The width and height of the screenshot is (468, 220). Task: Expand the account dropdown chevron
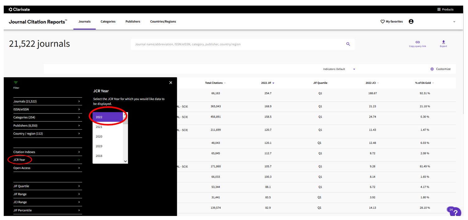(x=454, y=22)
